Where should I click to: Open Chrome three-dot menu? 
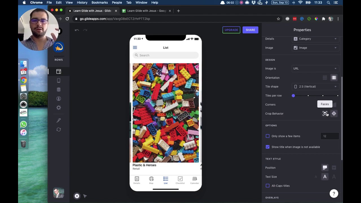(x=338, y=19)
